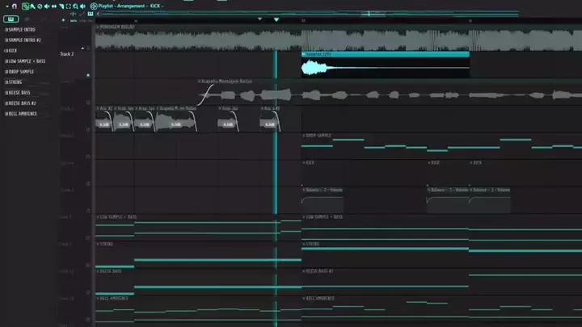
Task: Open the LOW SAMPLE + BASS clip menu at playlist start
Action: (x=98, y=217)
